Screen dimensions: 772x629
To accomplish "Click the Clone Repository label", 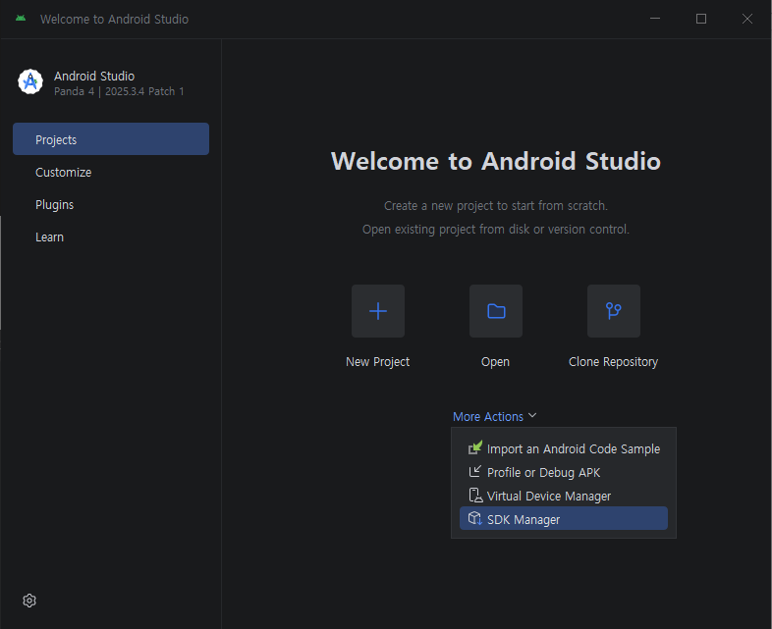I will (614, 362).
